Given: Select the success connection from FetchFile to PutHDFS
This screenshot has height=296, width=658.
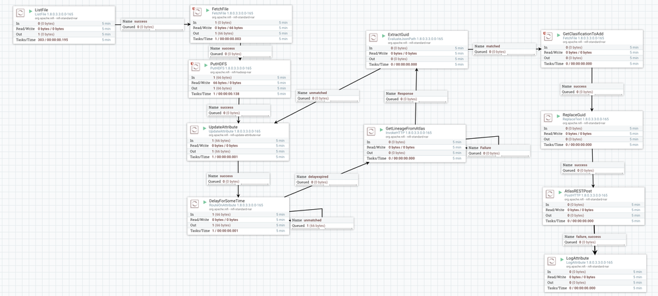Looking at the screenshot, I should coord(240,51).
